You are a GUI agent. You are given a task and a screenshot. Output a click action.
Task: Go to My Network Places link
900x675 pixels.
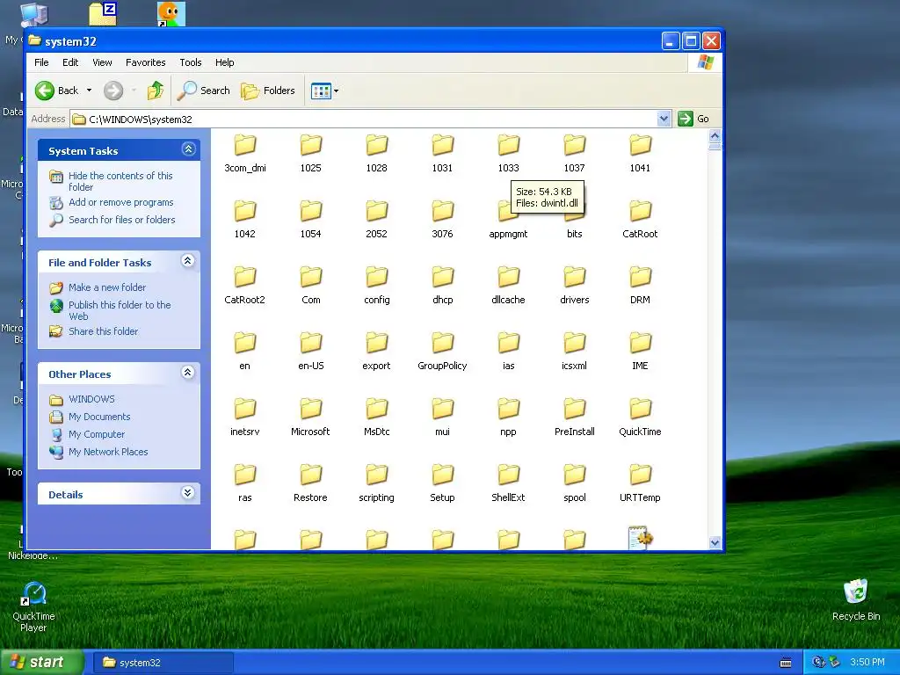tap(108, 452)
